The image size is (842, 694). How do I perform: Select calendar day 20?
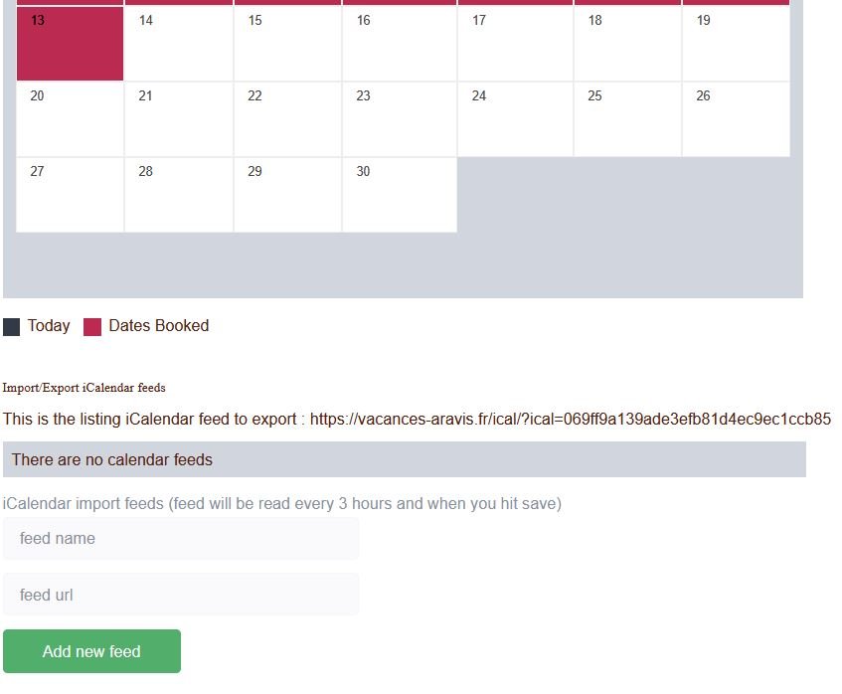click(x=70, y=119)
